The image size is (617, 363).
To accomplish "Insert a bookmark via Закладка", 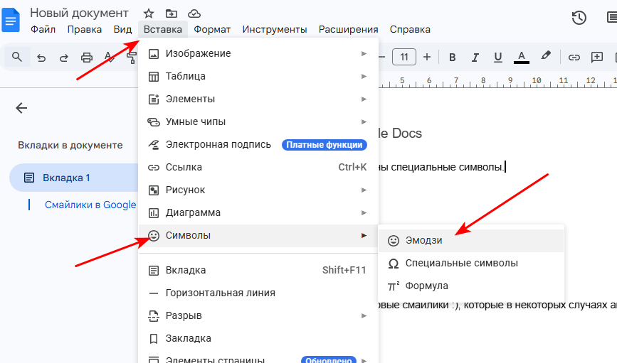I will [x=258, y=339].
